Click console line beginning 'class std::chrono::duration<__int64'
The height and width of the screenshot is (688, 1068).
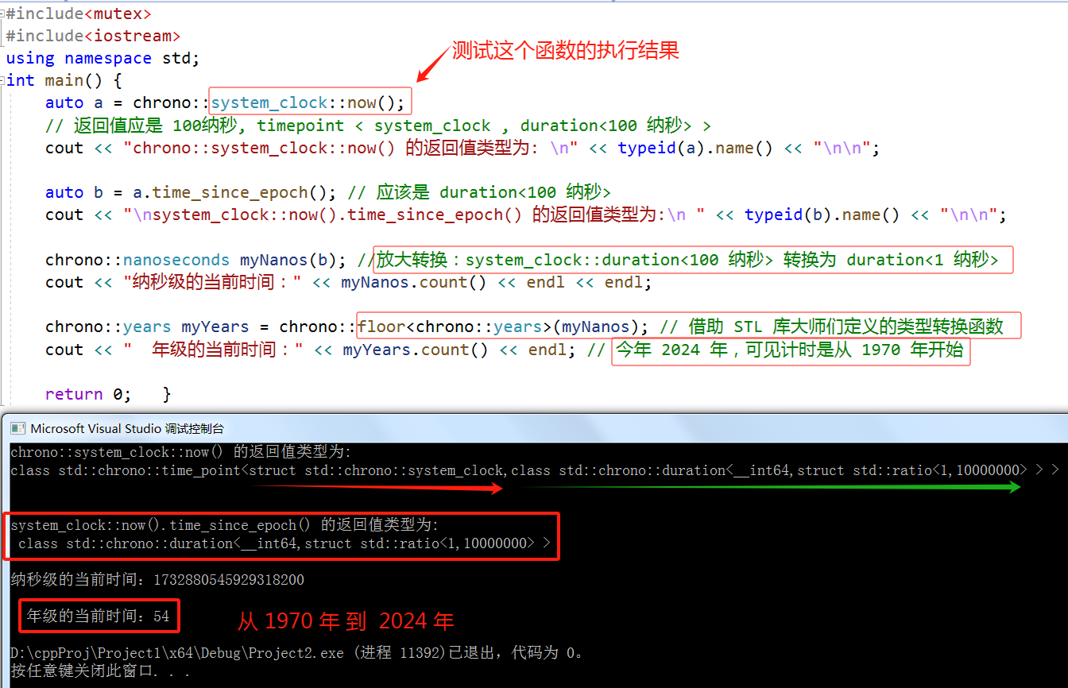(x=285, y=543)
